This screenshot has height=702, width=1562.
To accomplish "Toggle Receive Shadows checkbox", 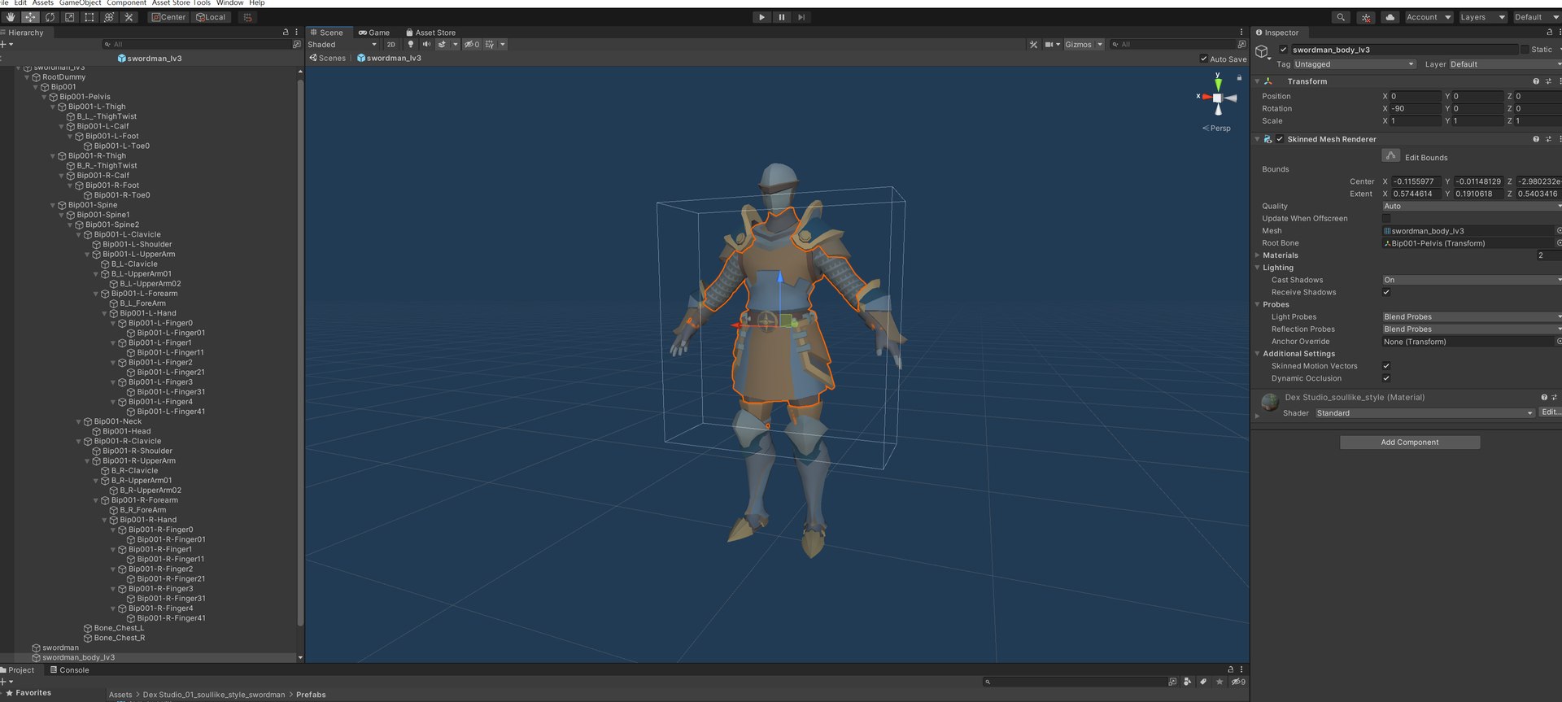I will [x=1386, y=292].
